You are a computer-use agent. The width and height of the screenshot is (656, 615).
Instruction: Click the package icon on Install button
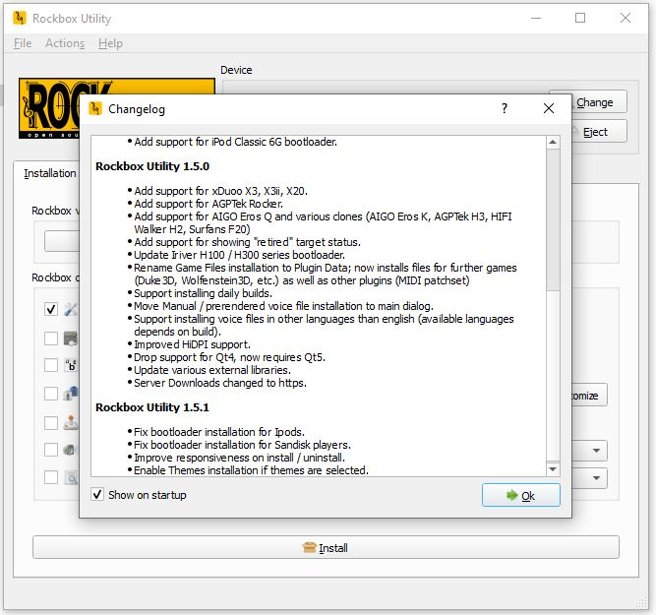(310, 548)
